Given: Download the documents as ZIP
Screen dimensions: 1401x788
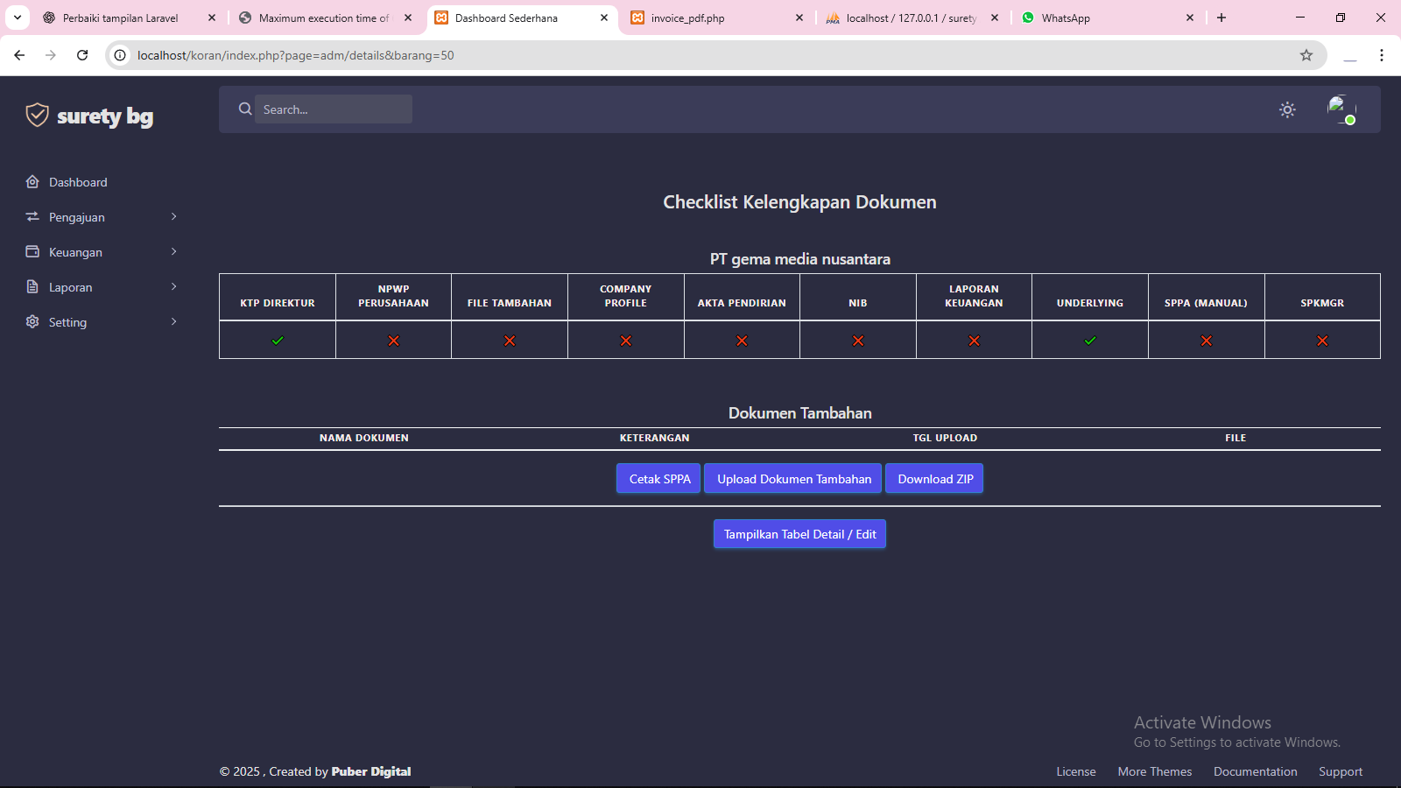Looking at the screenshot, I should (x=934, y=479).
